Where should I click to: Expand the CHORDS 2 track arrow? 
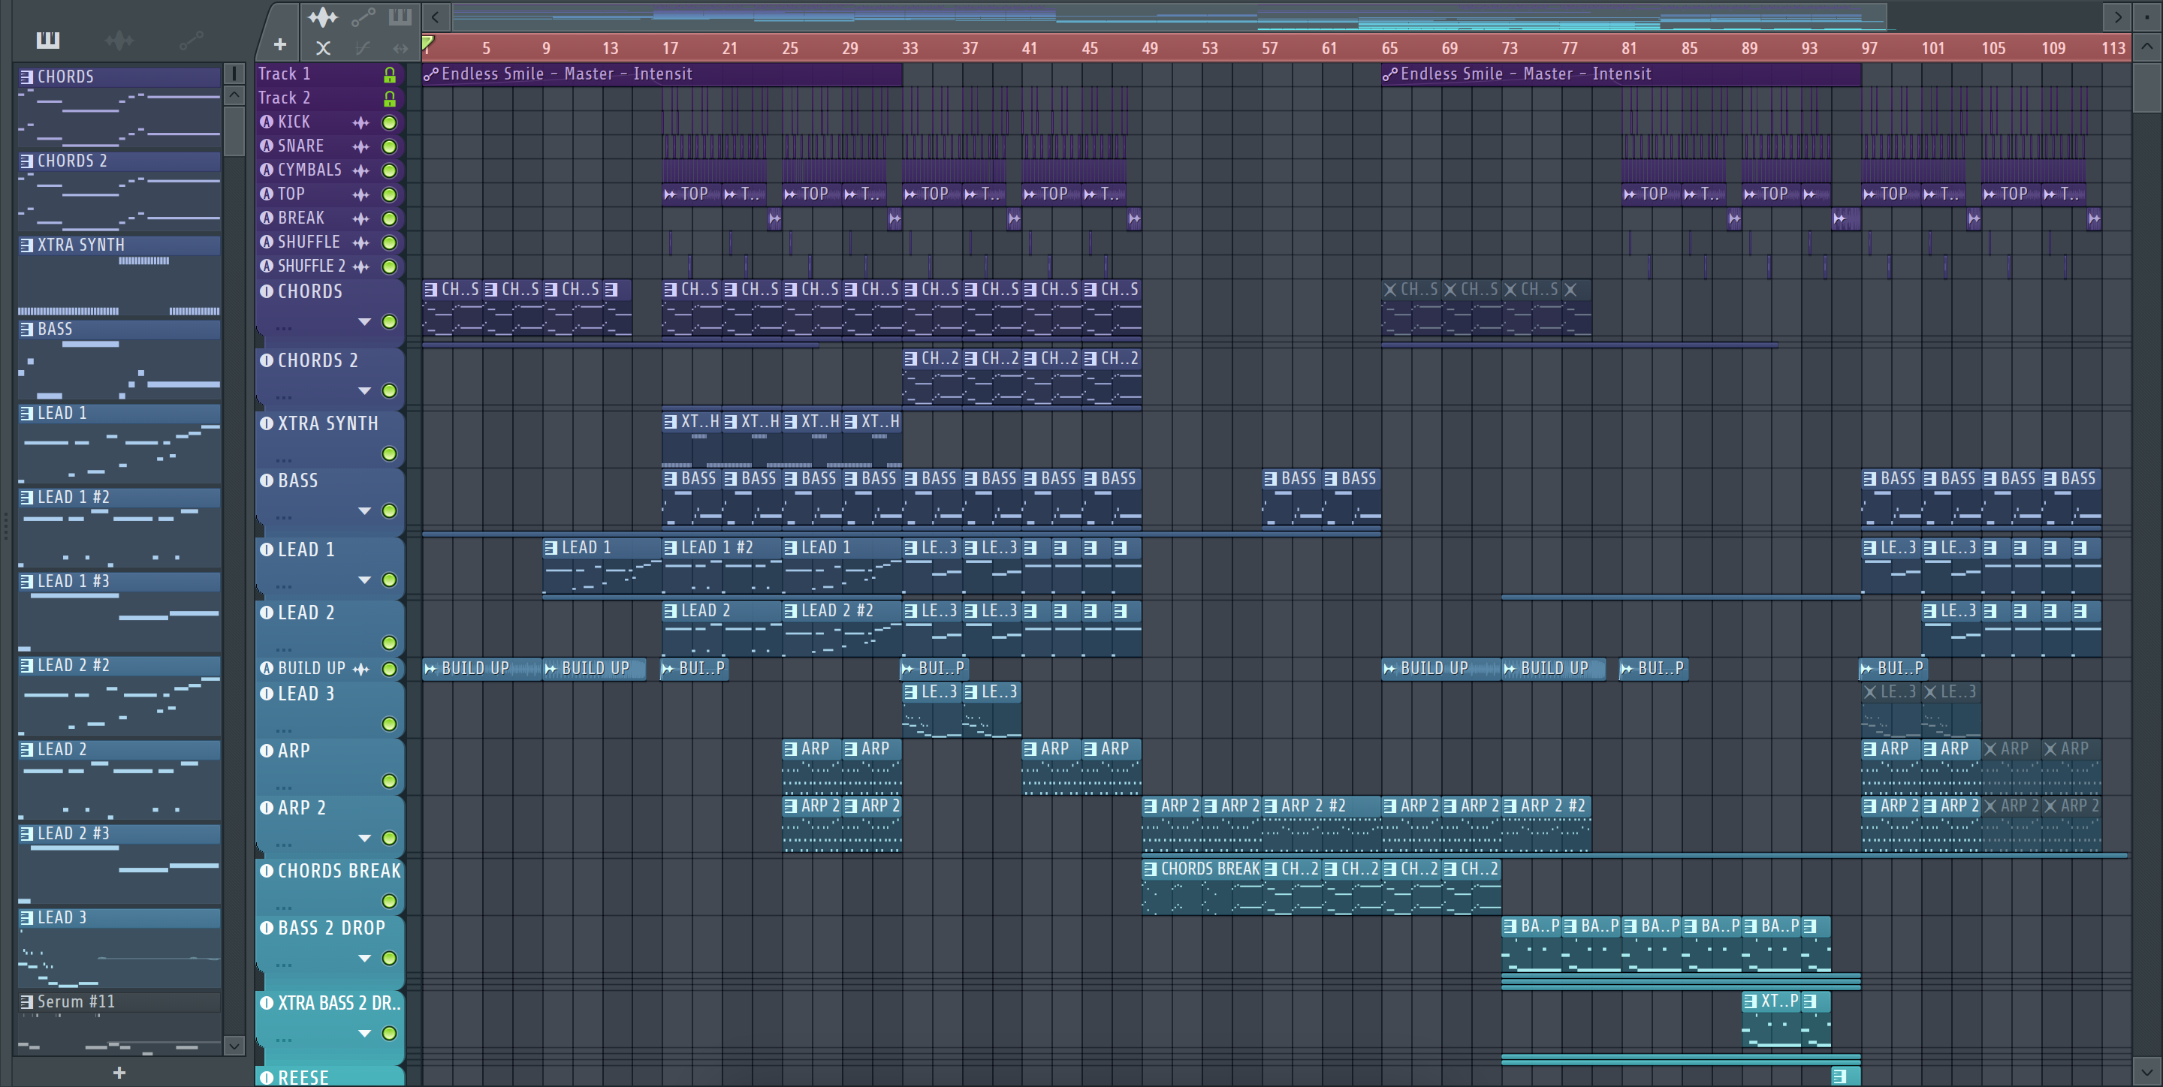(x=364, y=390)
